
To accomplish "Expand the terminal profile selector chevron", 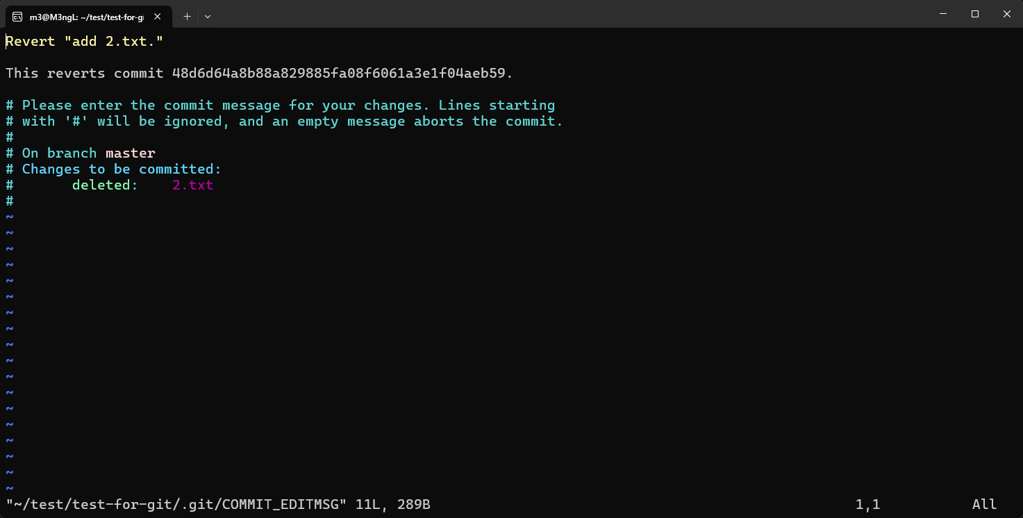I will point(207,16).
